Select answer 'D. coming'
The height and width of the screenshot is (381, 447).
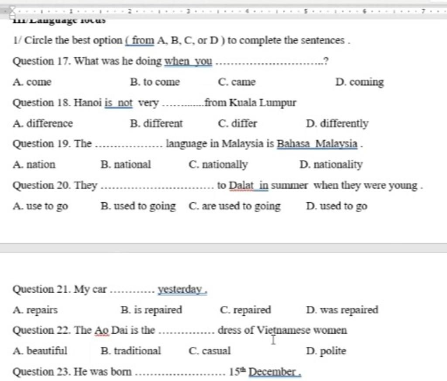tap(360, 82)
